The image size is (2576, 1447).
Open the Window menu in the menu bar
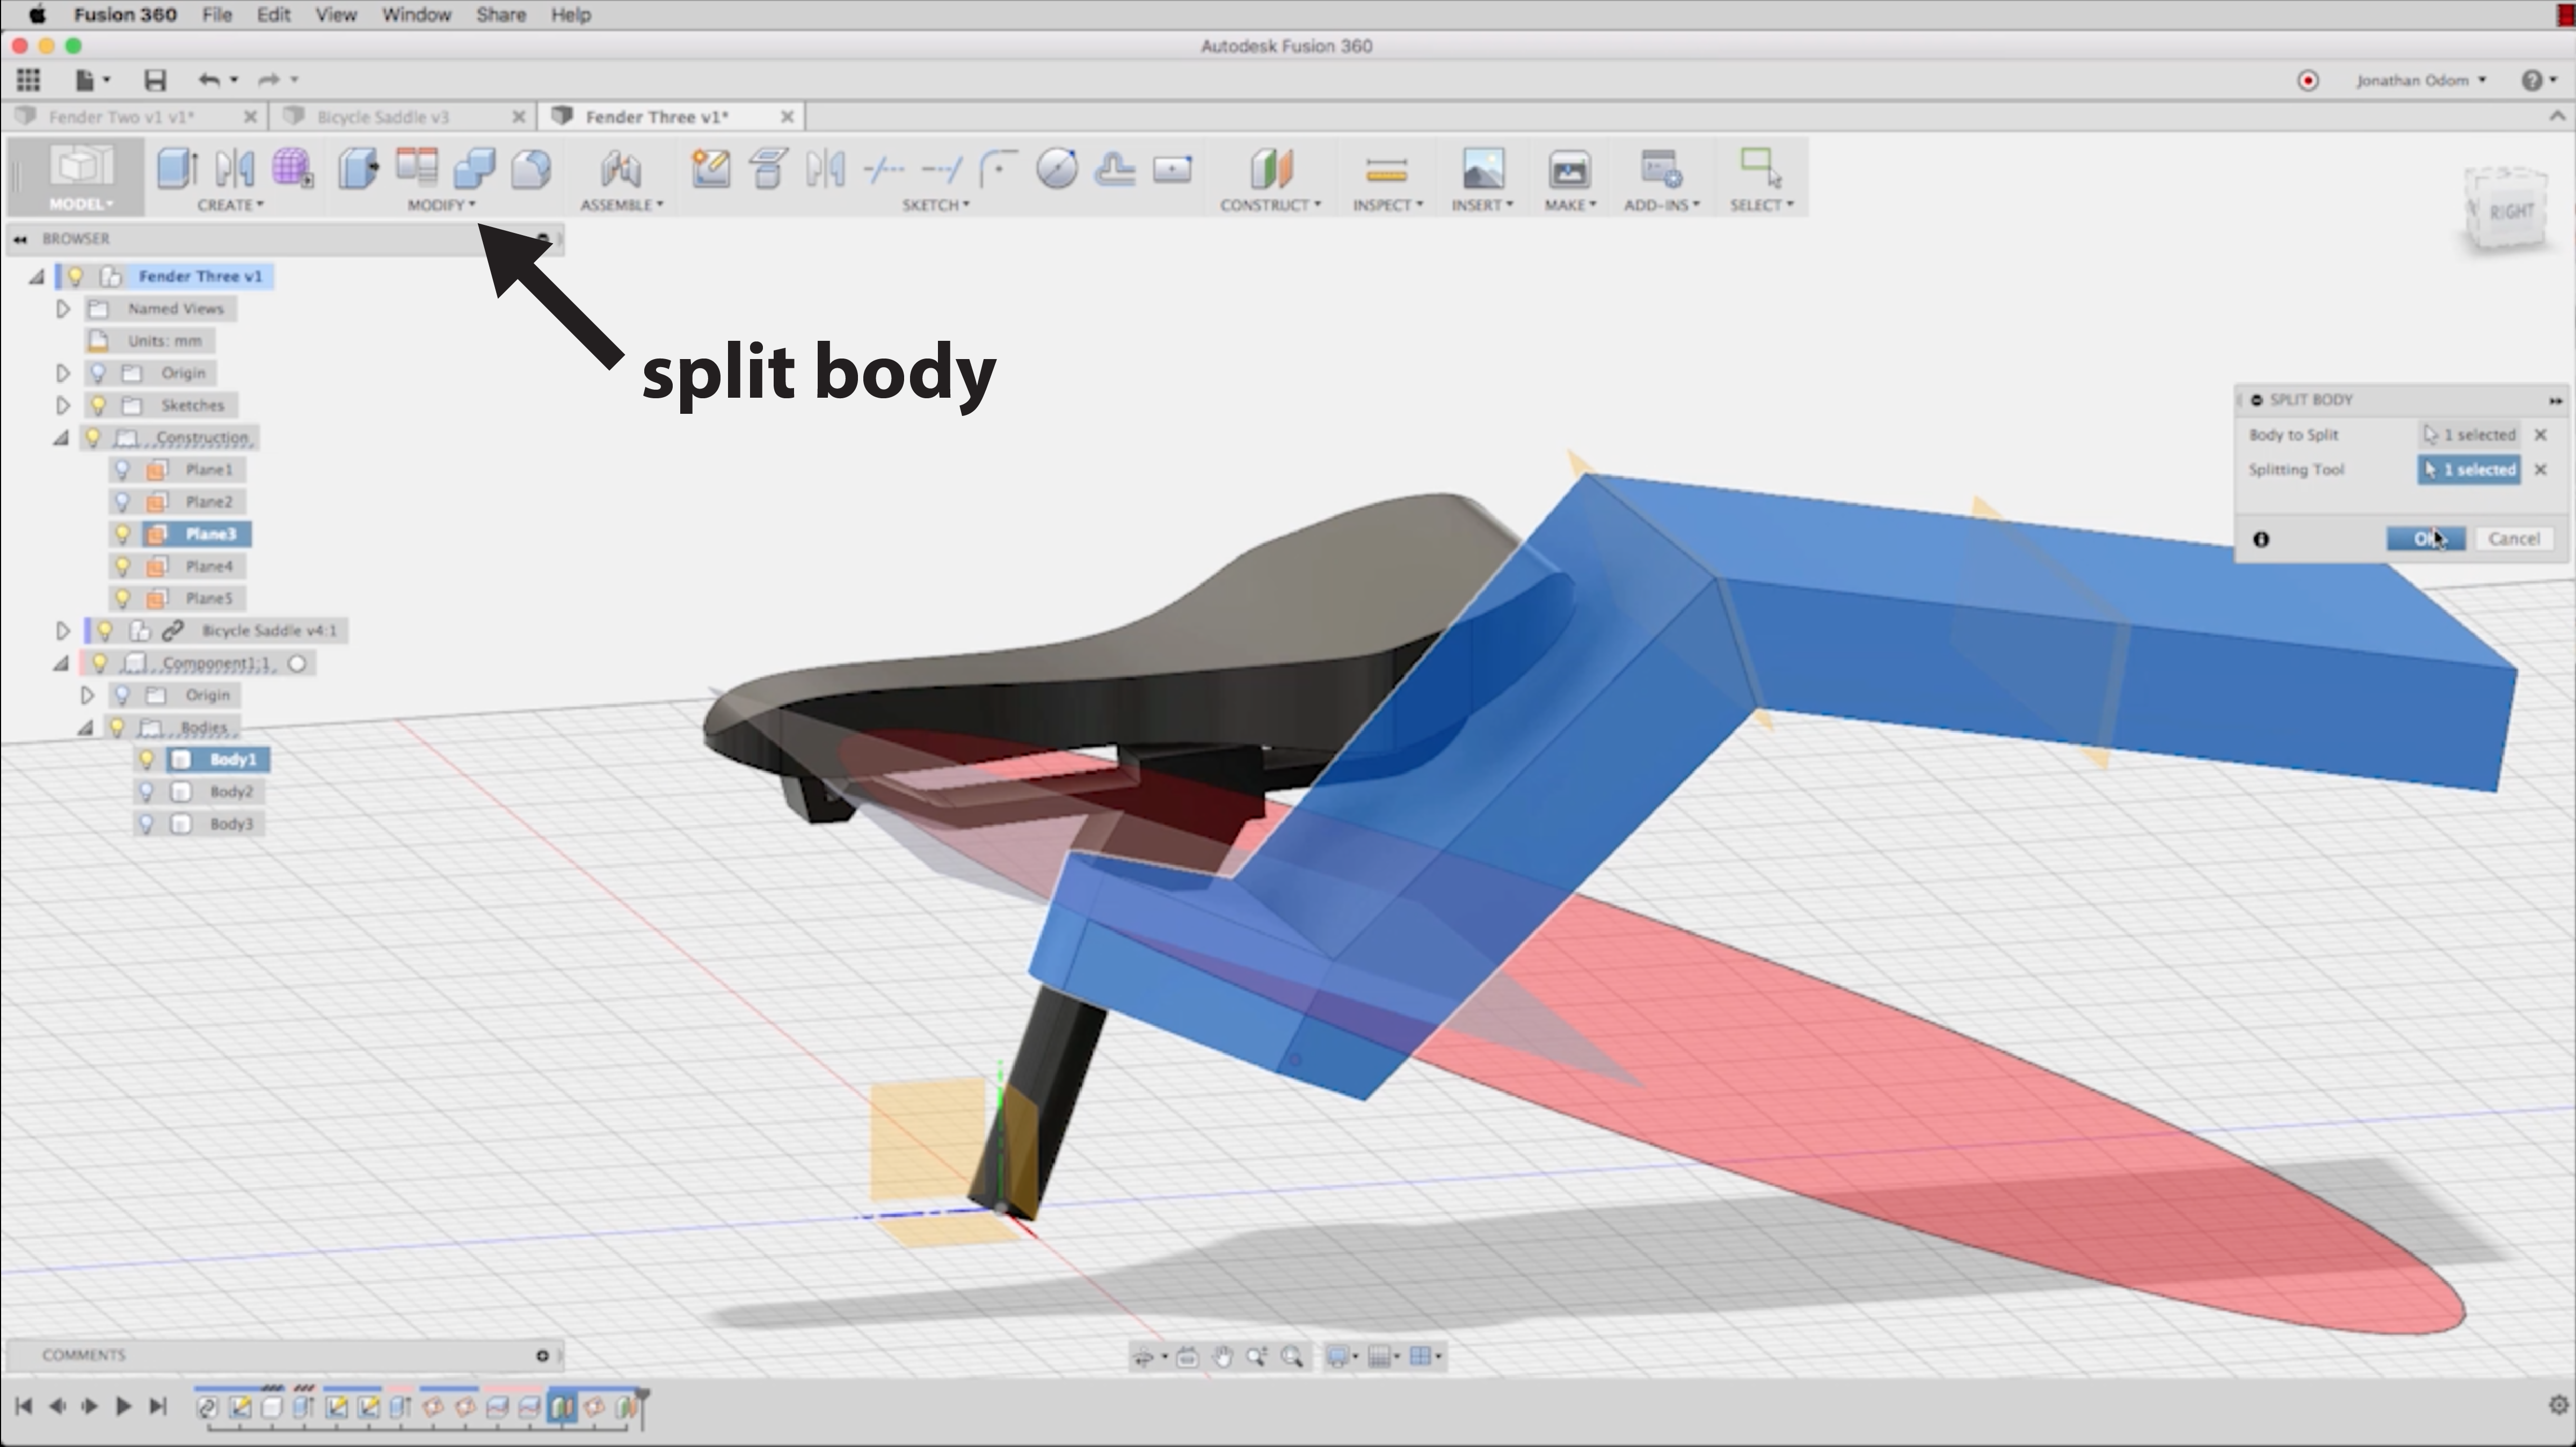[416, 15]
